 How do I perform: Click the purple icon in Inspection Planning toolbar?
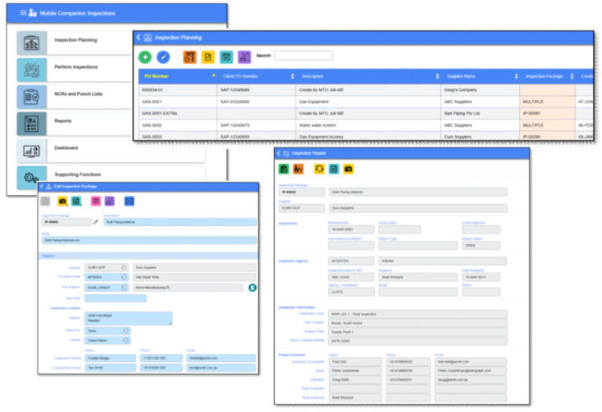point(244,57)
